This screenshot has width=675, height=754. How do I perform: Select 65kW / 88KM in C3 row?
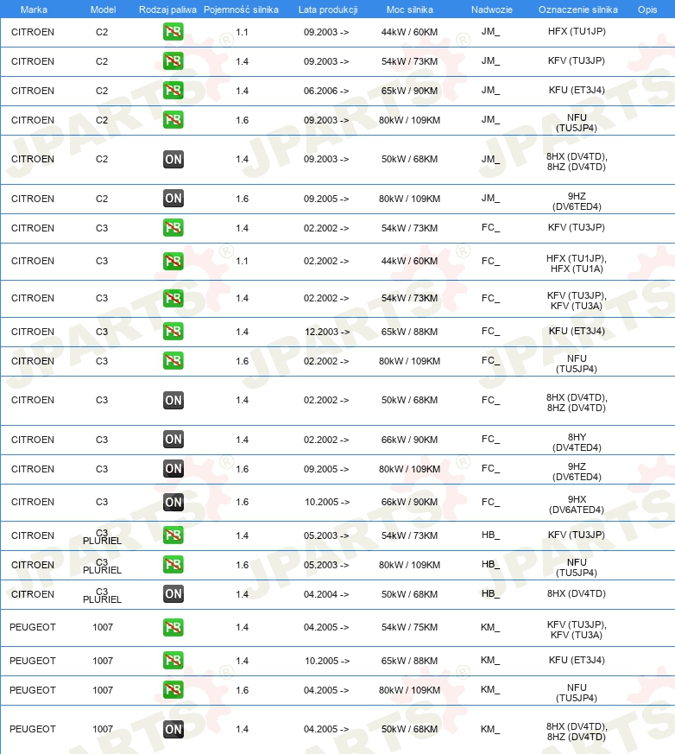pyautogui.click(x=409, y=332)
